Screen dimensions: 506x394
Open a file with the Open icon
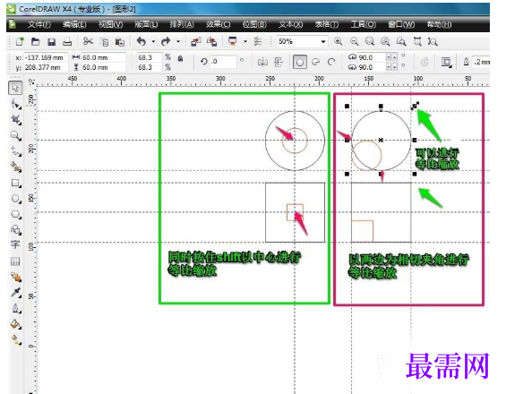[36, 41]
